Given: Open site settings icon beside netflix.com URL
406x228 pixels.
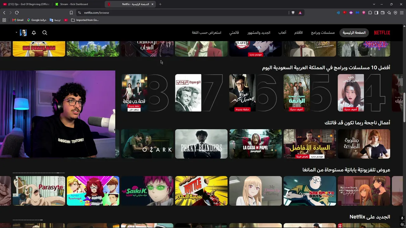Looking at the screenshot, I should click(x=79, y=13).
